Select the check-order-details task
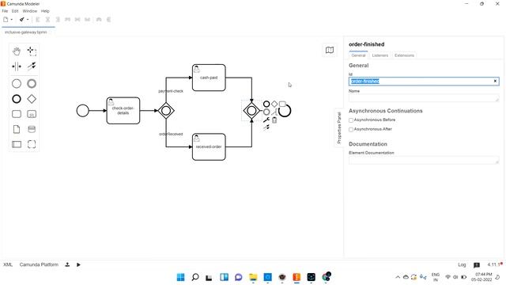Viewport: 506px width, 285px height. pos(123,111)
